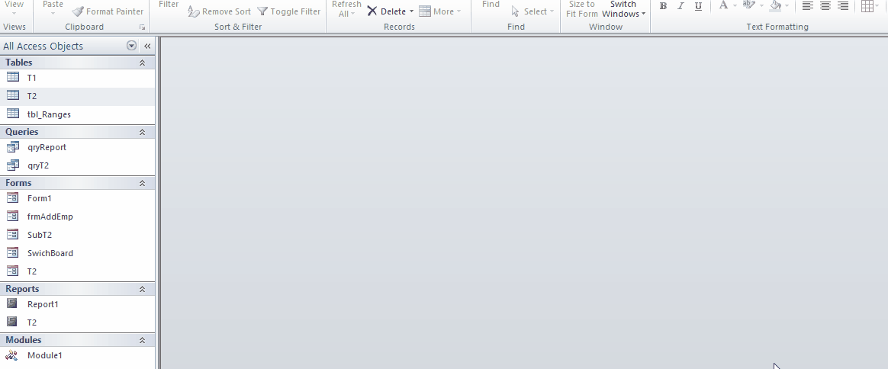The width and height of the screenshot is (888, 369).
Task: Align text left
Action: (x=808, y=6)
